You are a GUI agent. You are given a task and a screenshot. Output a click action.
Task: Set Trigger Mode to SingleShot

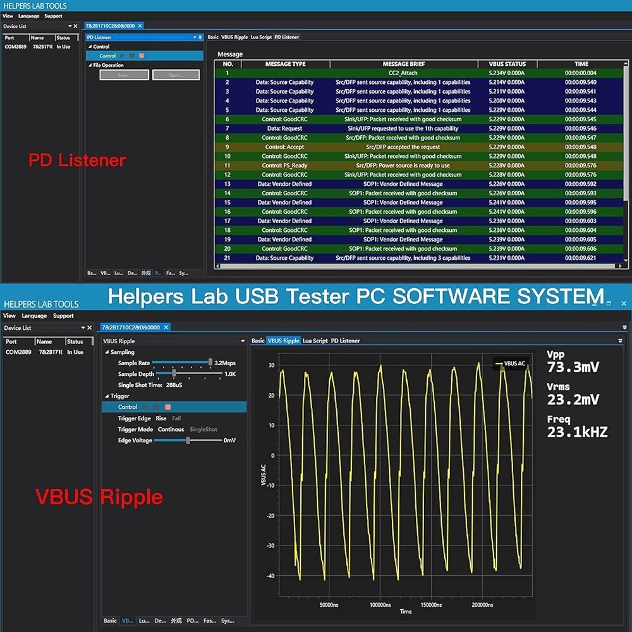coord(204,429)
